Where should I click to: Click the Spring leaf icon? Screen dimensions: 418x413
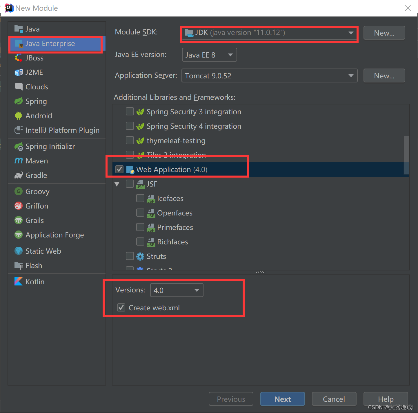[x=19, y=101]
